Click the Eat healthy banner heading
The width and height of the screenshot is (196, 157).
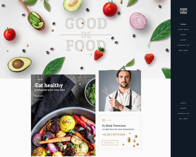(49, 85)
